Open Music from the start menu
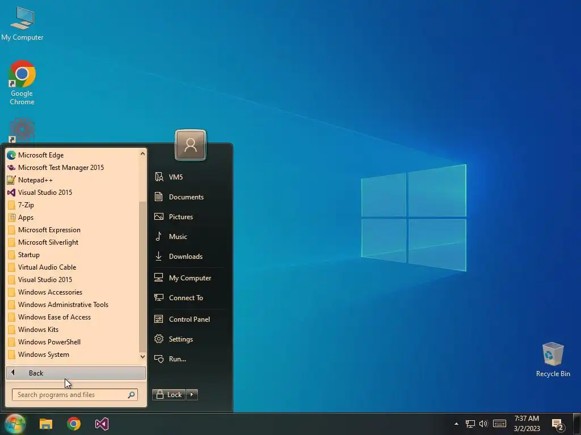 190,236
